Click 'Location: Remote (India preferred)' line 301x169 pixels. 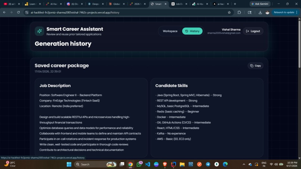pyautogui.click(x=61, y=106)
